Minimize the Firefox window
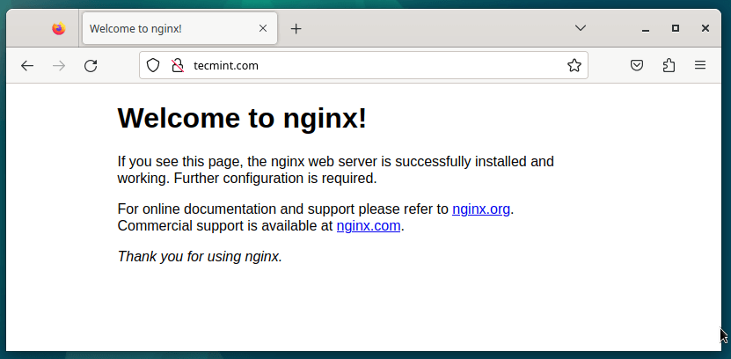This screenshot has width=731, height=359. [646, 29]
